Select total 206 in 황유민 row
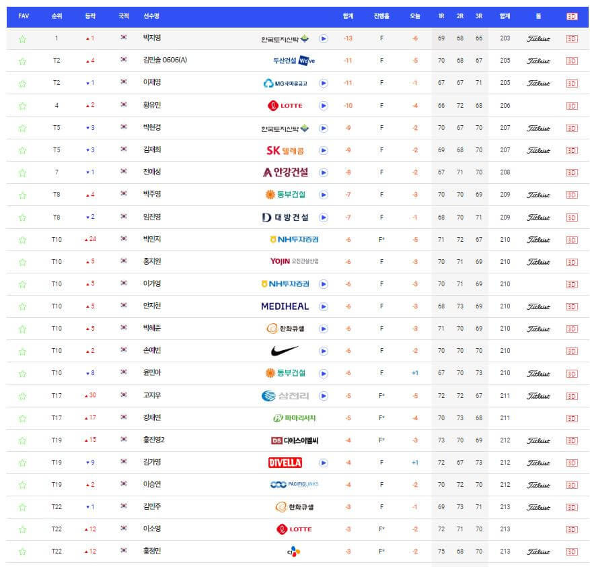 tap(505, 106)
